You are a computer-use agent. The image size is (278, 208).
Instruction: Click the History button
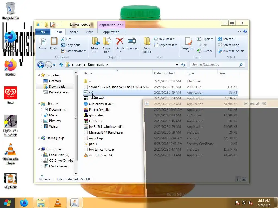205,51
